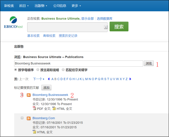
Task: Go to next letter set with right arrow
Action: point(130,79)
